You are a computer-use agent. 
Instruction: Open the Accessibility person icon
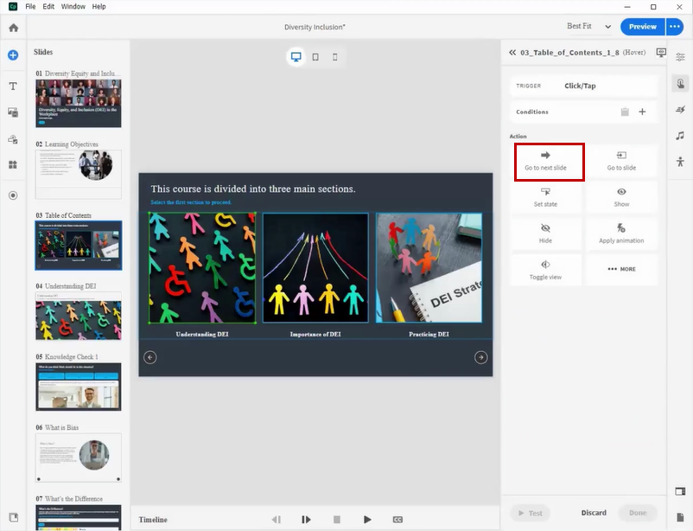coord(680,162)
